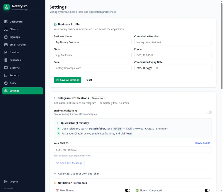Screen dimensions: 223x192
Task: Click the floppy disk icon on Save All Settings
Action: tap(57, 80)
